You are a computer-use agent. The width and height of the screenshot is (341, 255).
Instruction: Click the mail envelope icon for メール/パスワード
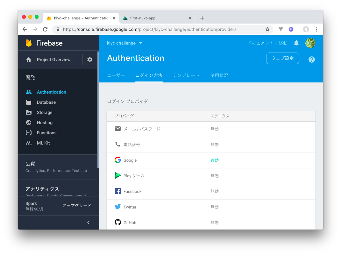click(118, 129)
